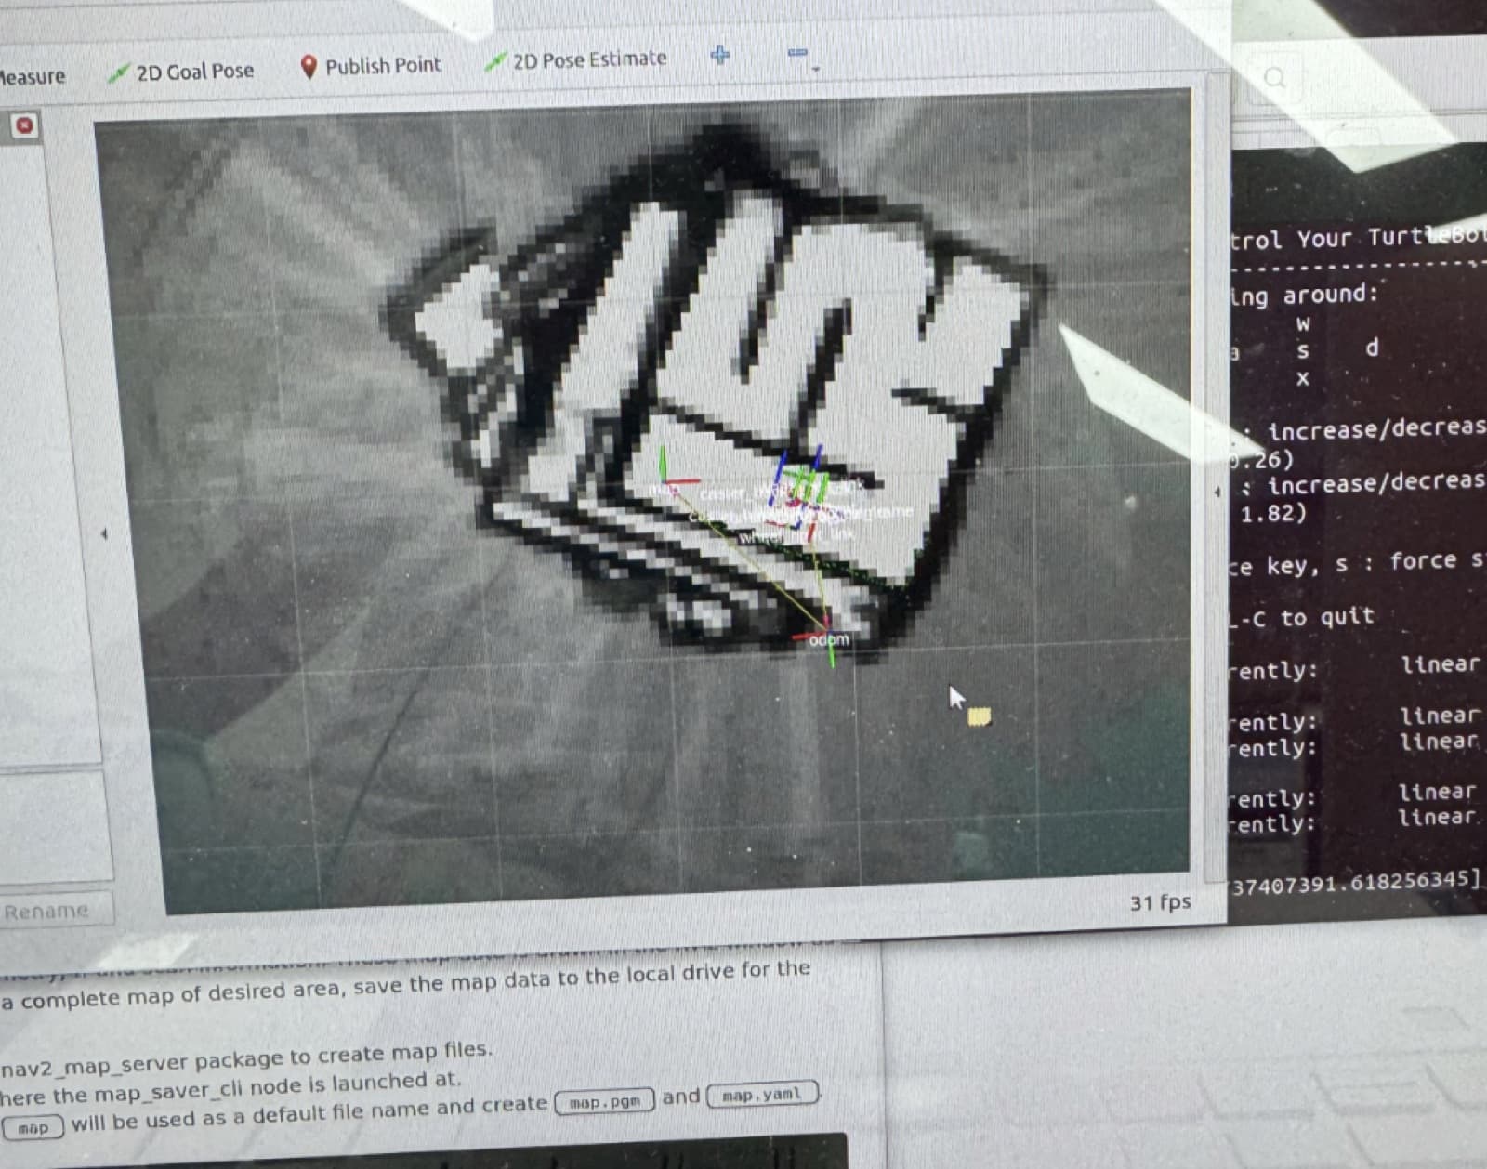Click the blue minus remove-tool icon
Screen dimensions: 1487x1169
click(797, 53)
